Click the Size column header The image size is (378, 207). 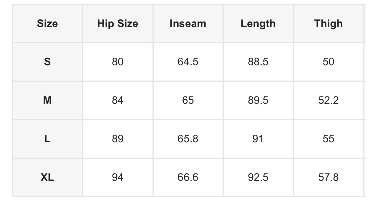pos(47,24)
